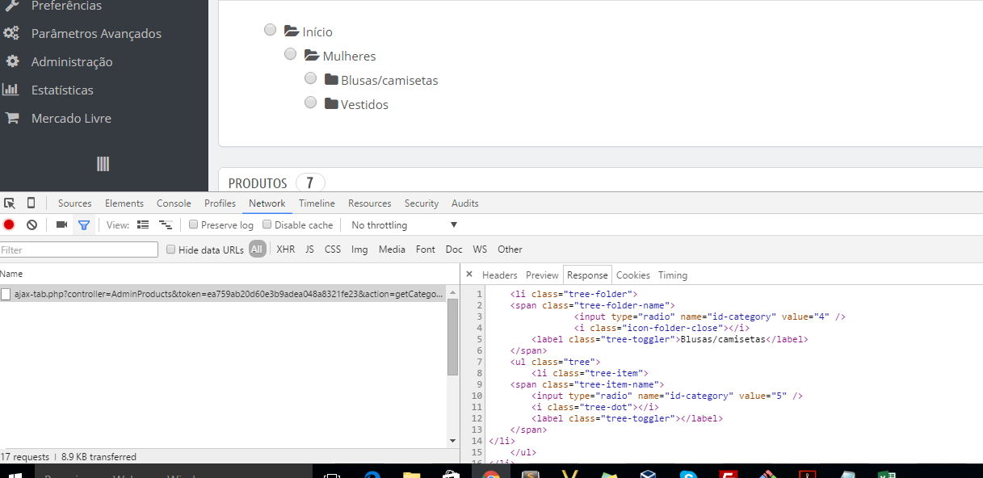Toggle the blue filter funnel icon

pyautogui.click(x=83, y=225)
